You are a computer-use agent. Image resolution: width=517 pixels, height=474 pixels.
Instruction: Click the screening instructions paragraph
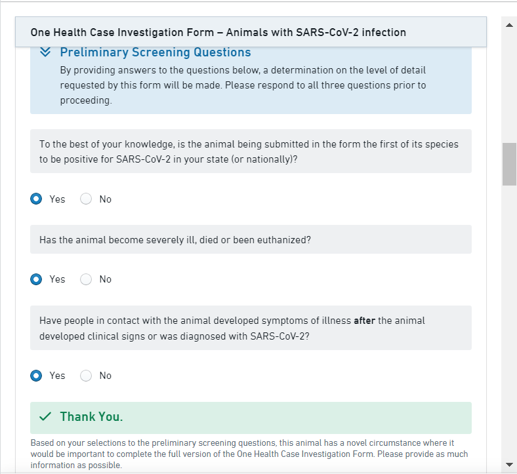(x=243, y=85)
